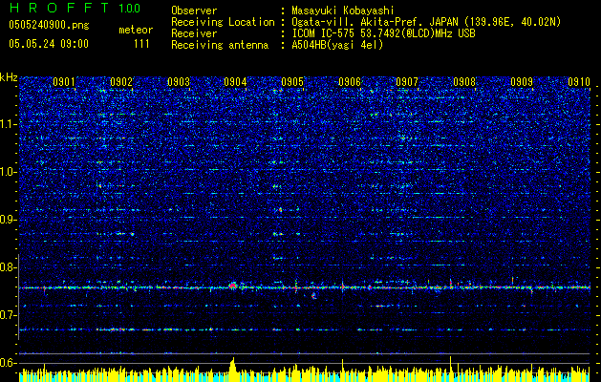This screenshot has height=382, width=601.
Task: Click the date stamp 05.05.24 09:00
Action: [49, 44]
